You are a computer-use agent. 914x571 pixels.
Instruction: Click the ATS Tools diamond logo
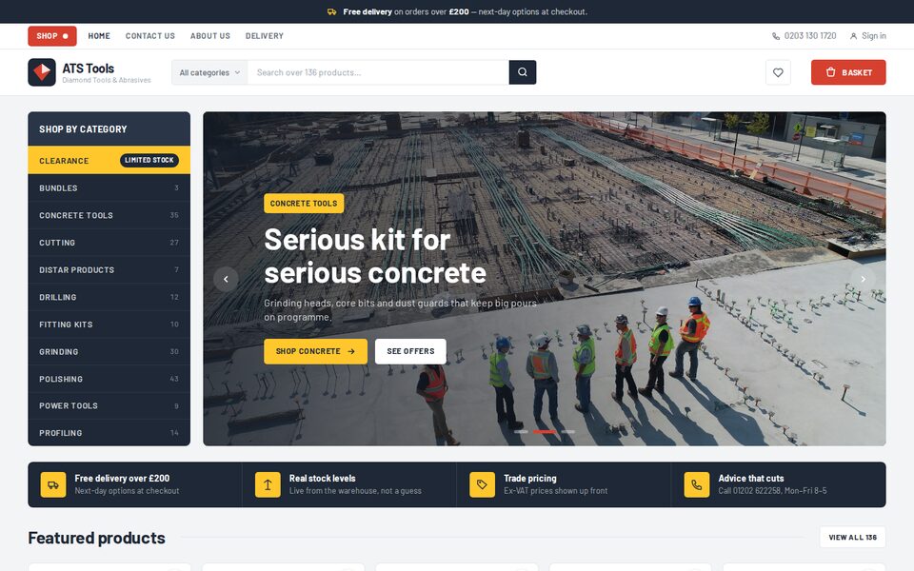click(x=42, y=72)
